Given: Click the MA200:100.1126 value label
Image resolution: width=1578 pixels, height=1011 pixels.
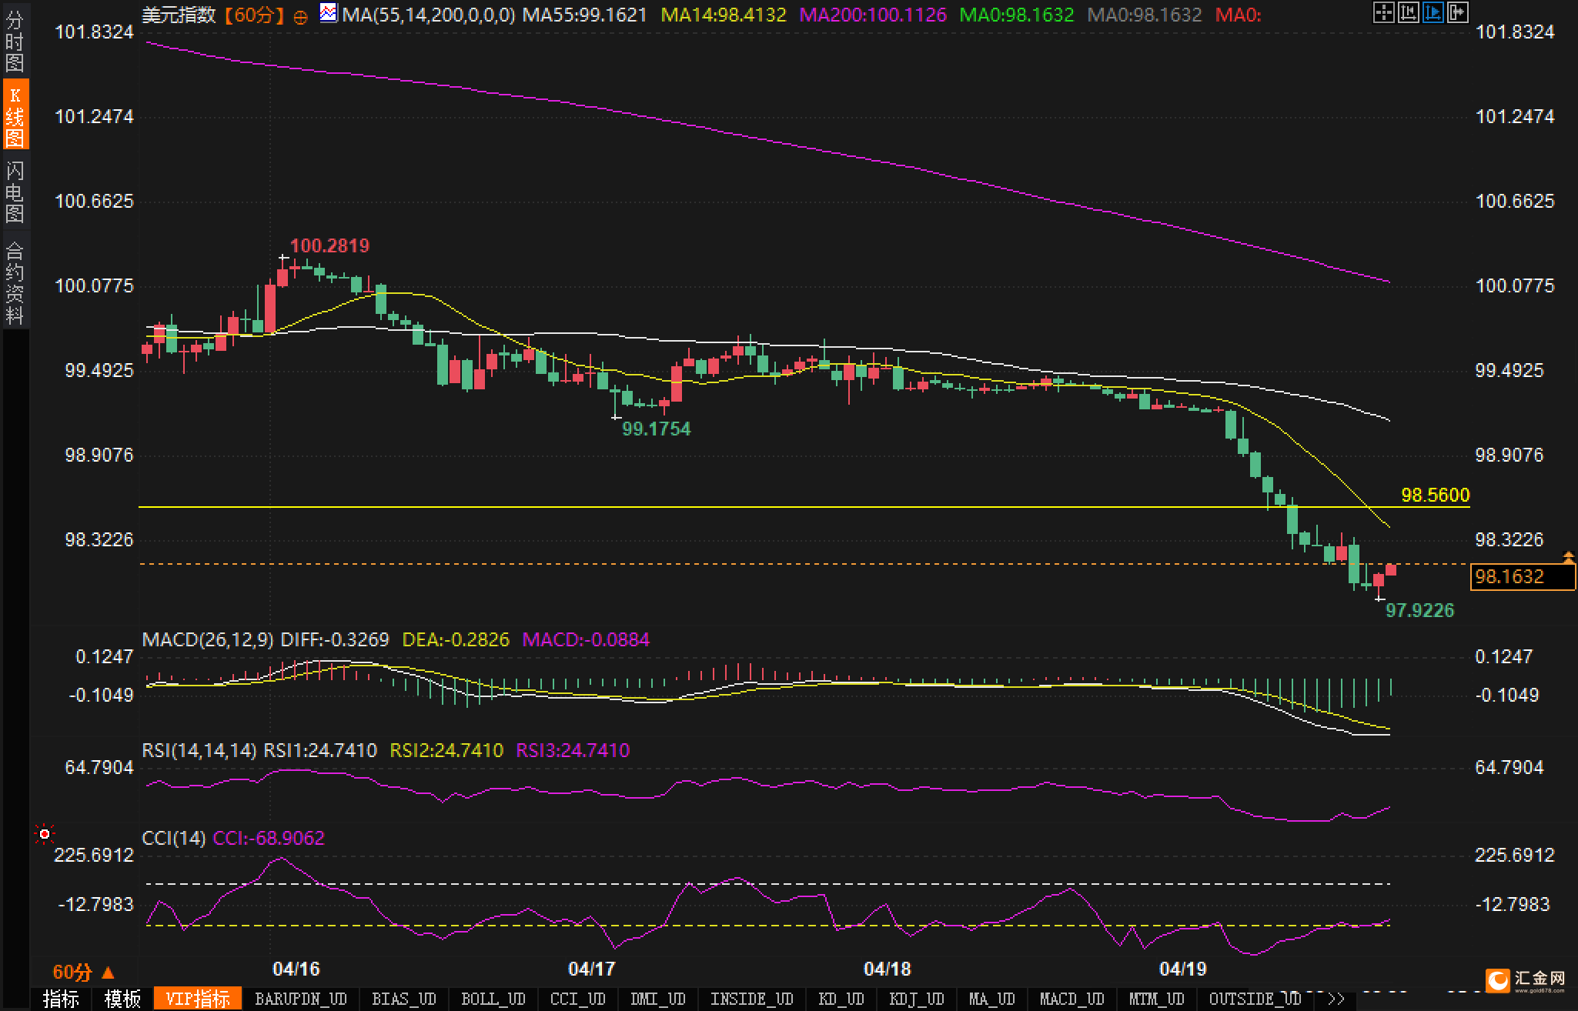Looking at the screenshot, I should point(873,15).
